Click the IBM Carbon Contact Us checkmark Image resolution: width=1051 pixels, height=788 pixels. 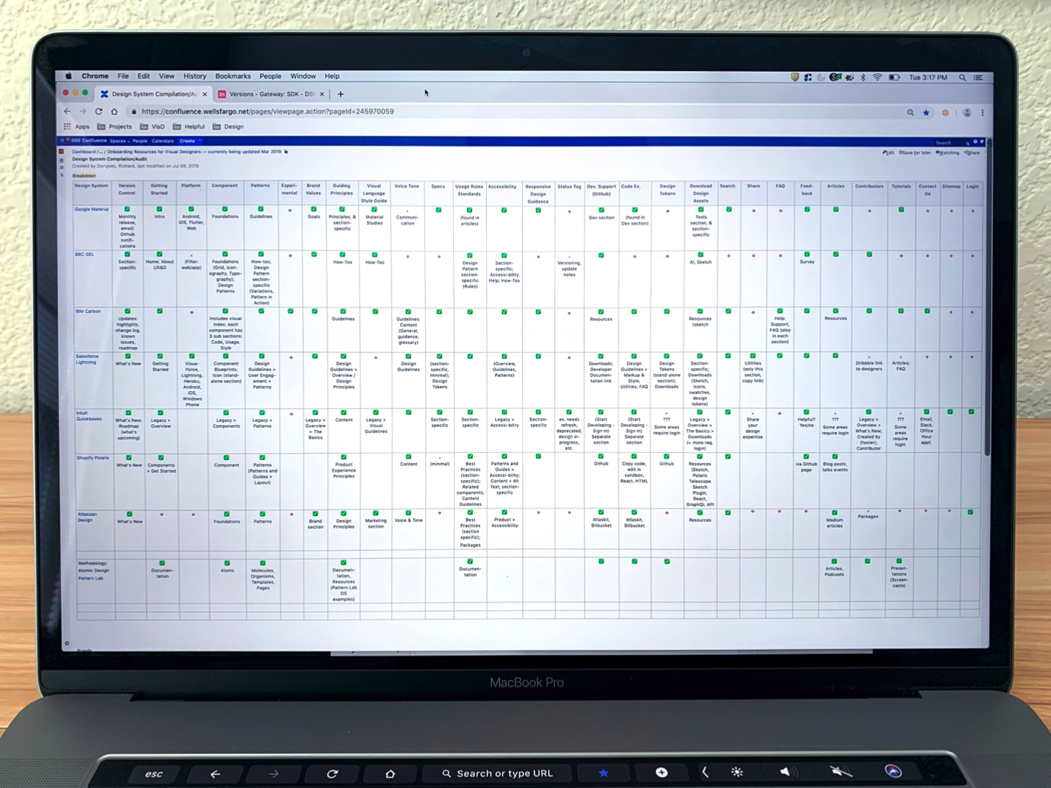927,311
